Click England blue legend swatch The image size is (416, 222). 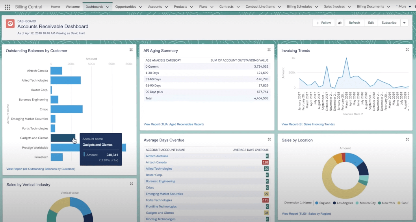317,203
